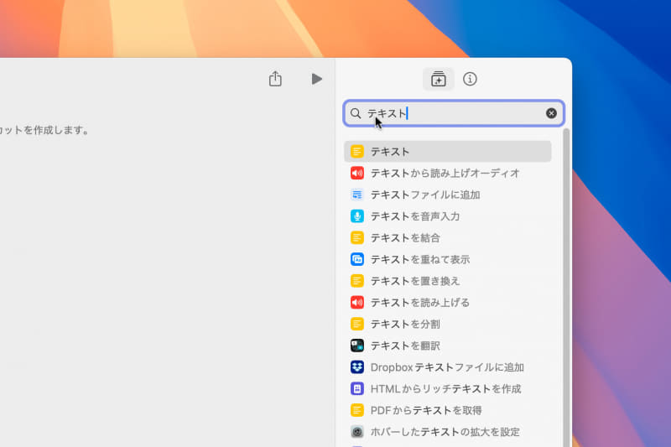Click icon for テキストファイルに追加

[357, 195]
